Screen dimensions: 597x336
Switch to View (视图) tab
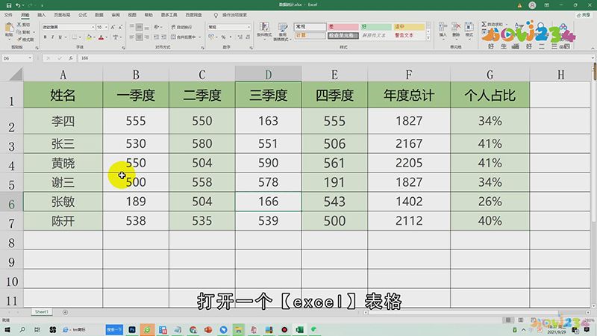pyautogui.click(x=132, y=15)
